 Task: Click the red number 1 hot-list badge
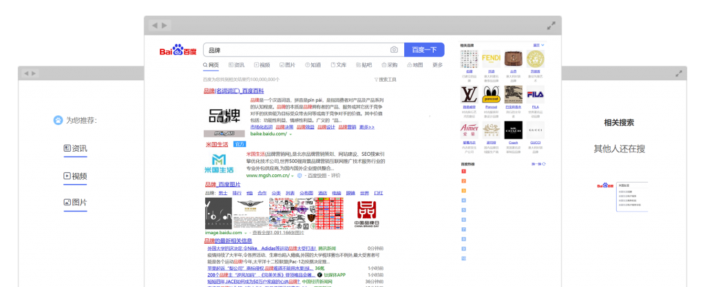pyautogui.click(x=463, y=171)
